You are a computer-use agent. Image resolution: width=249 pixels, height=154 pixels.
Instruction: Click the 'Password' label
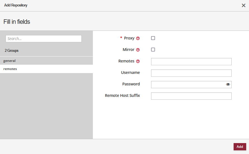[x=131, y=84]
